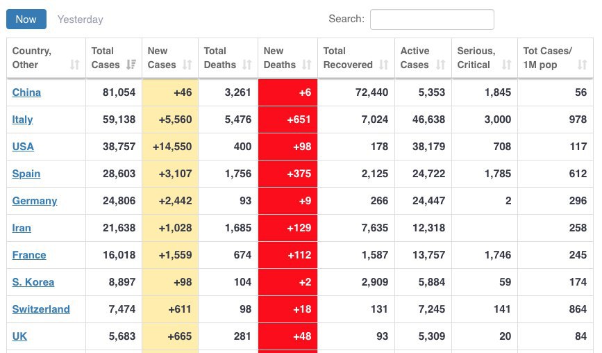Screen dimensions: 602x353
Task: Sort by Total Recovered arrows icon
Action: 384,65
